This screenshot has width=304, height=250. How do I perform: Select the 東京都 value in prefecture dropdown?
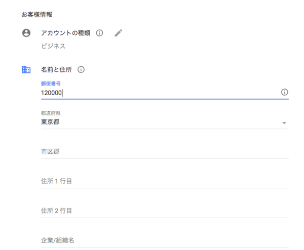click(x=50, y=122)
